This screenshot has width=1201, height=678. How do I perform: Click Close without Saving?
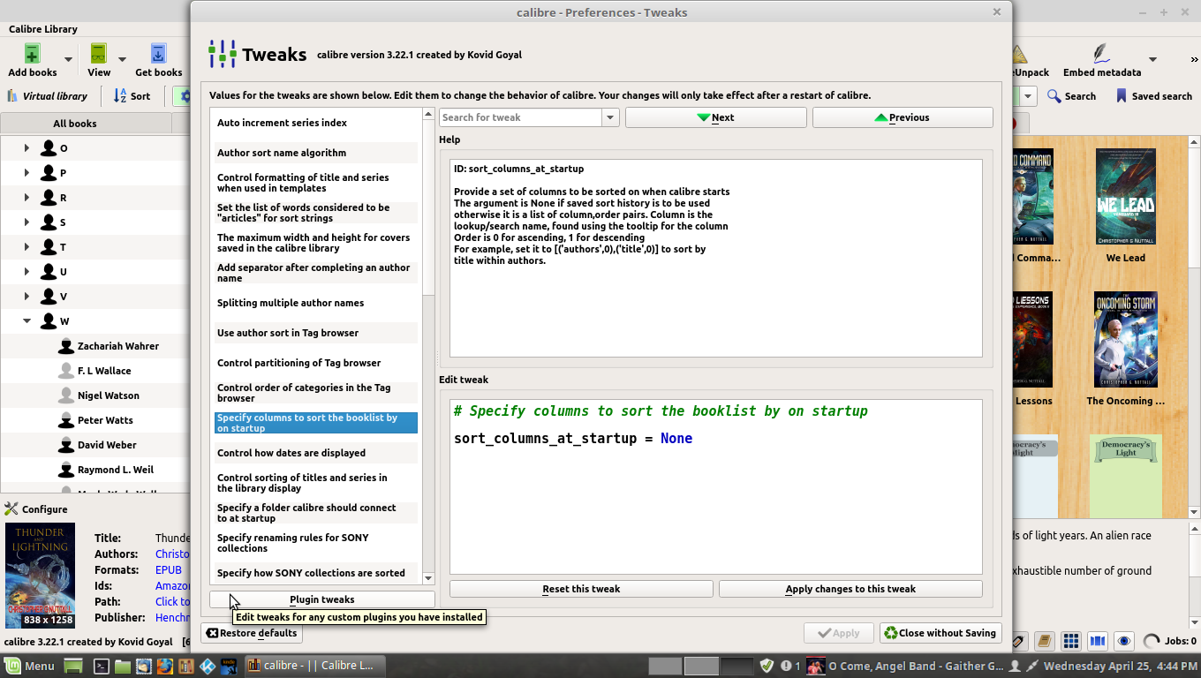[940, 633]
